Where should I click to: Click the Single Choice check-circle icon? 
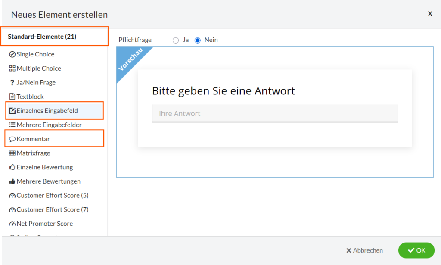(x=12, y=55)
